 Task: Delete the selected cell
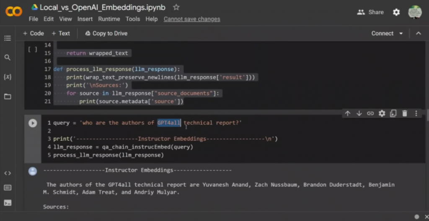tap(405, 113)
